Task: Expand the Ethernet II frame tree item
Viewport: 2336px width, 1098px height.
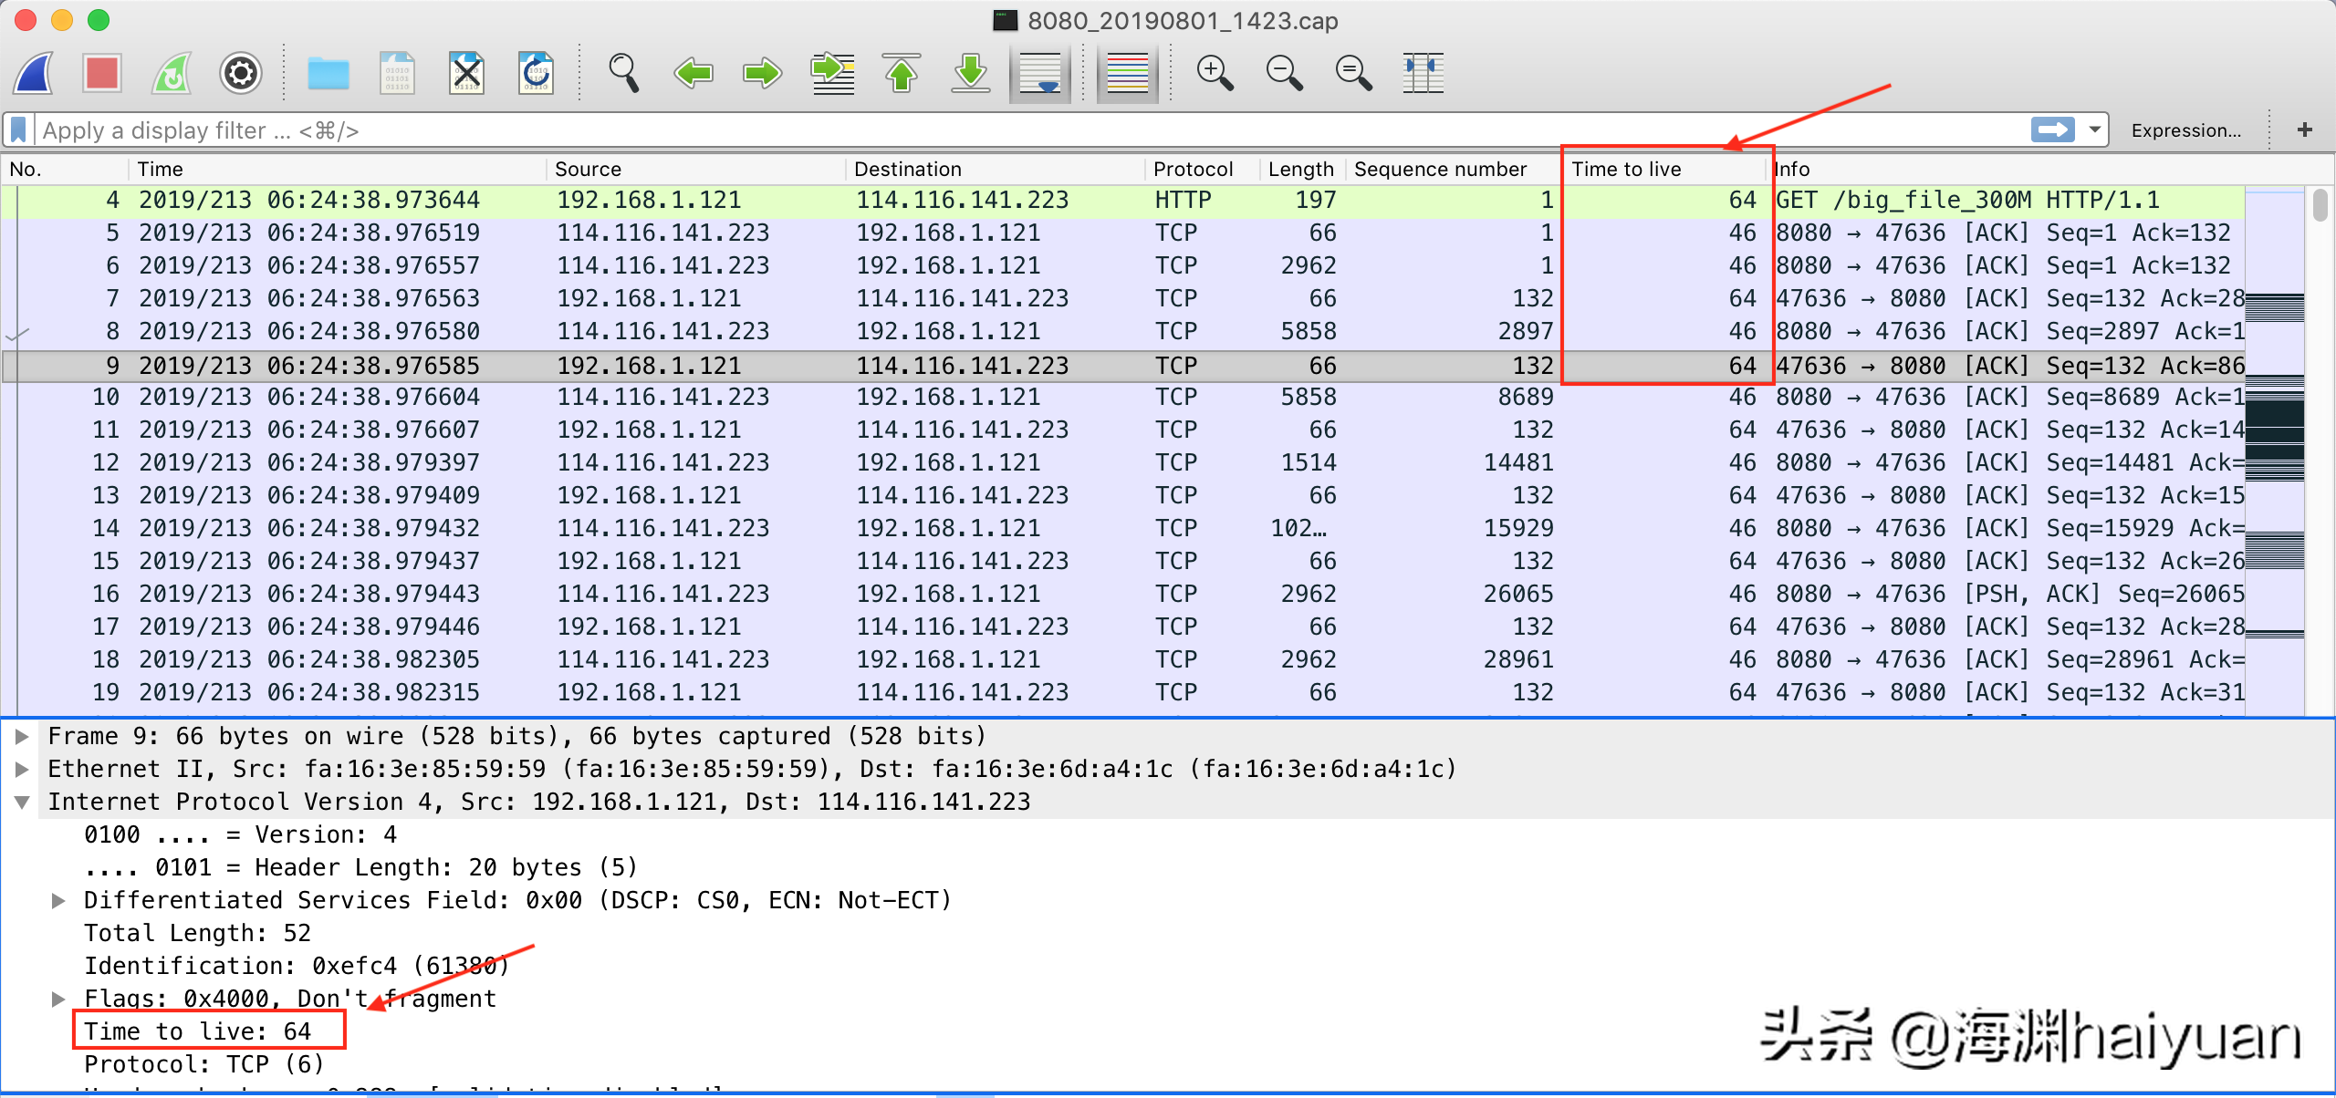Action: (26, 771)
